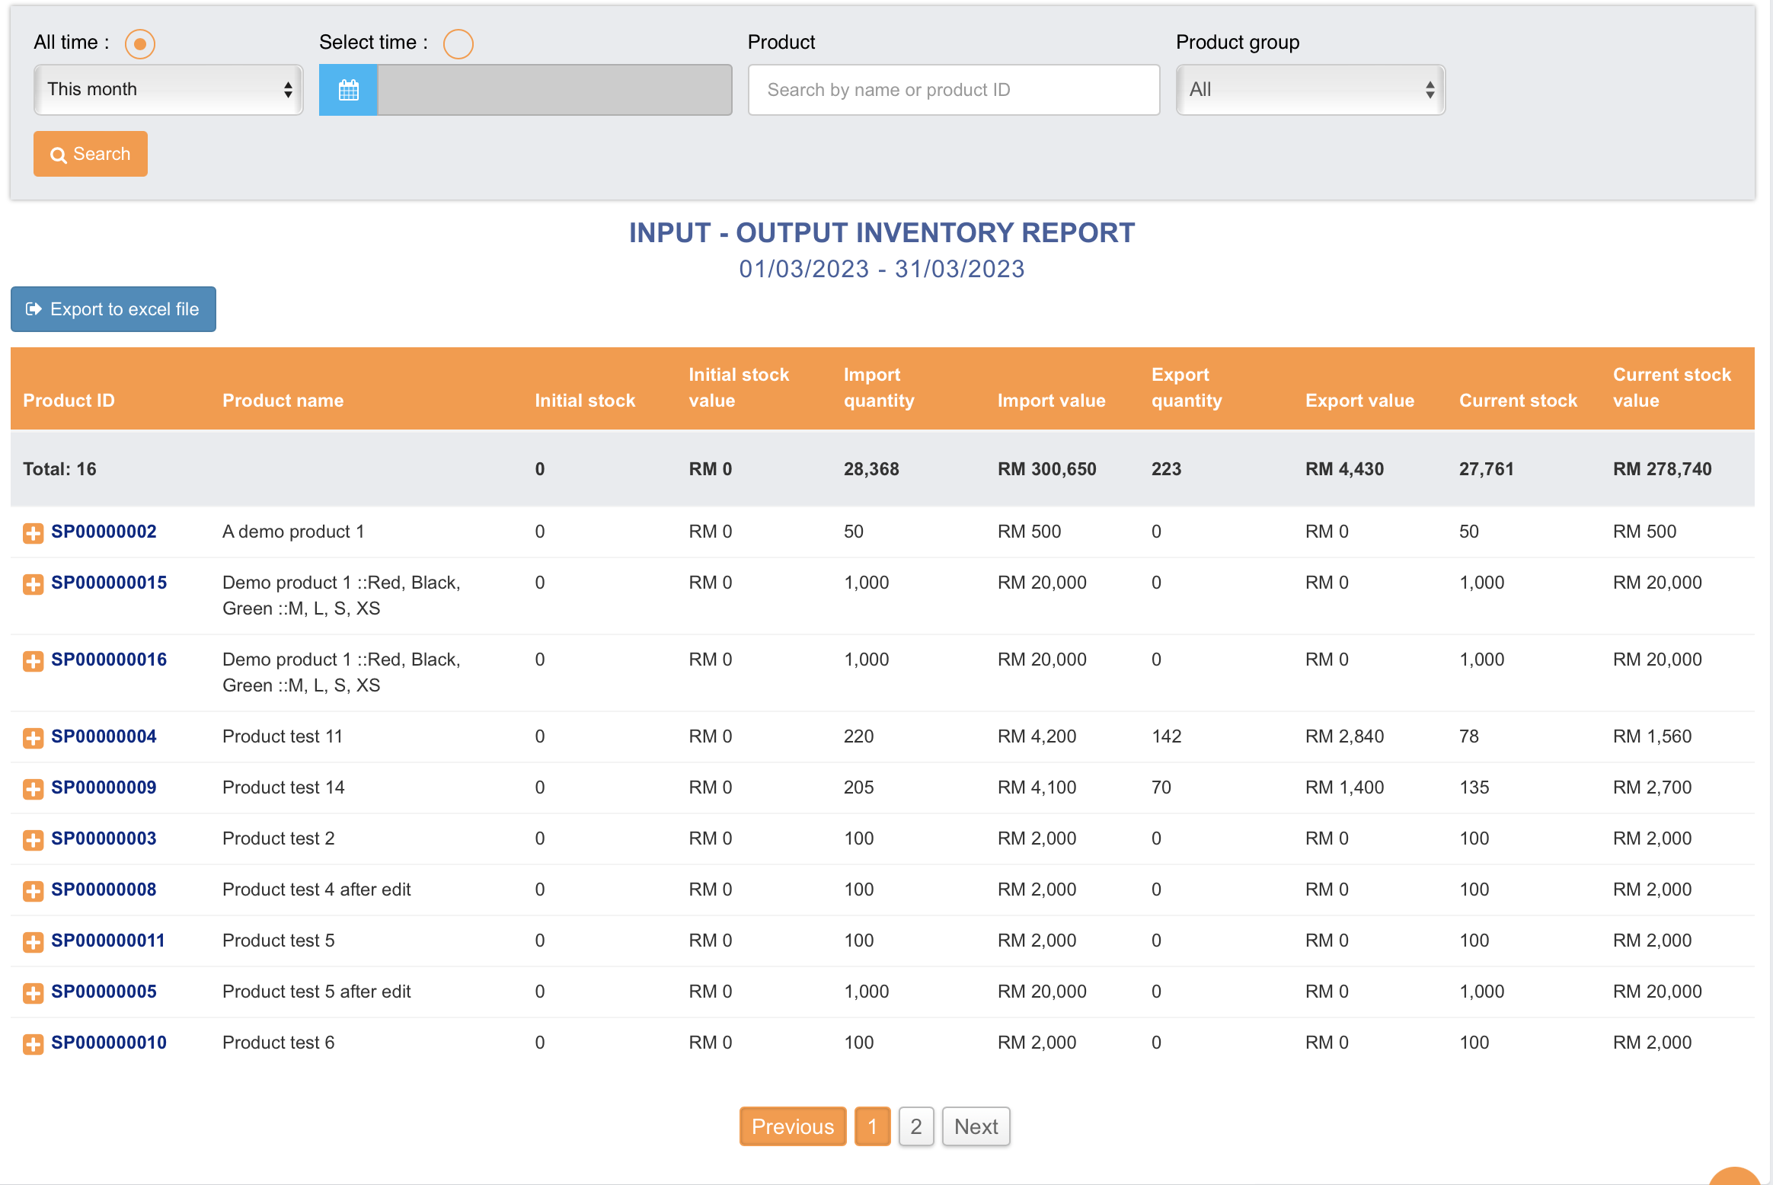The height and width of the screenshot is (1185, 1773).
Task: Open the This month period dropdown
Action: point(168,90)
